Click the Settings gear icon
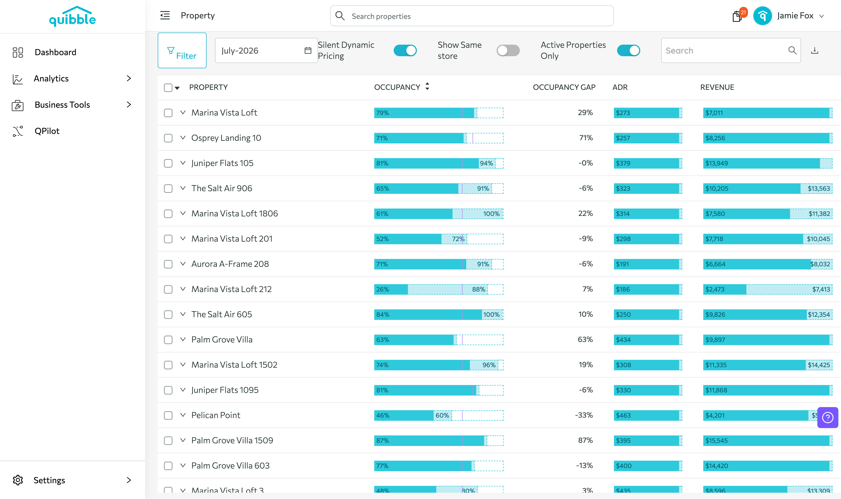The height and width of the screenshot is (499, 841). coord(18,480)
